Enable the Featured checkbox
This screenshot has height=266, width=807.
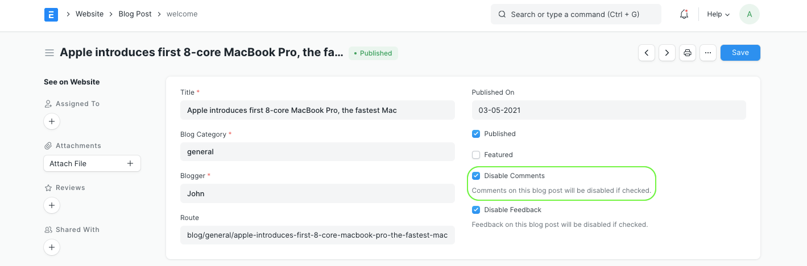[476, 155]
